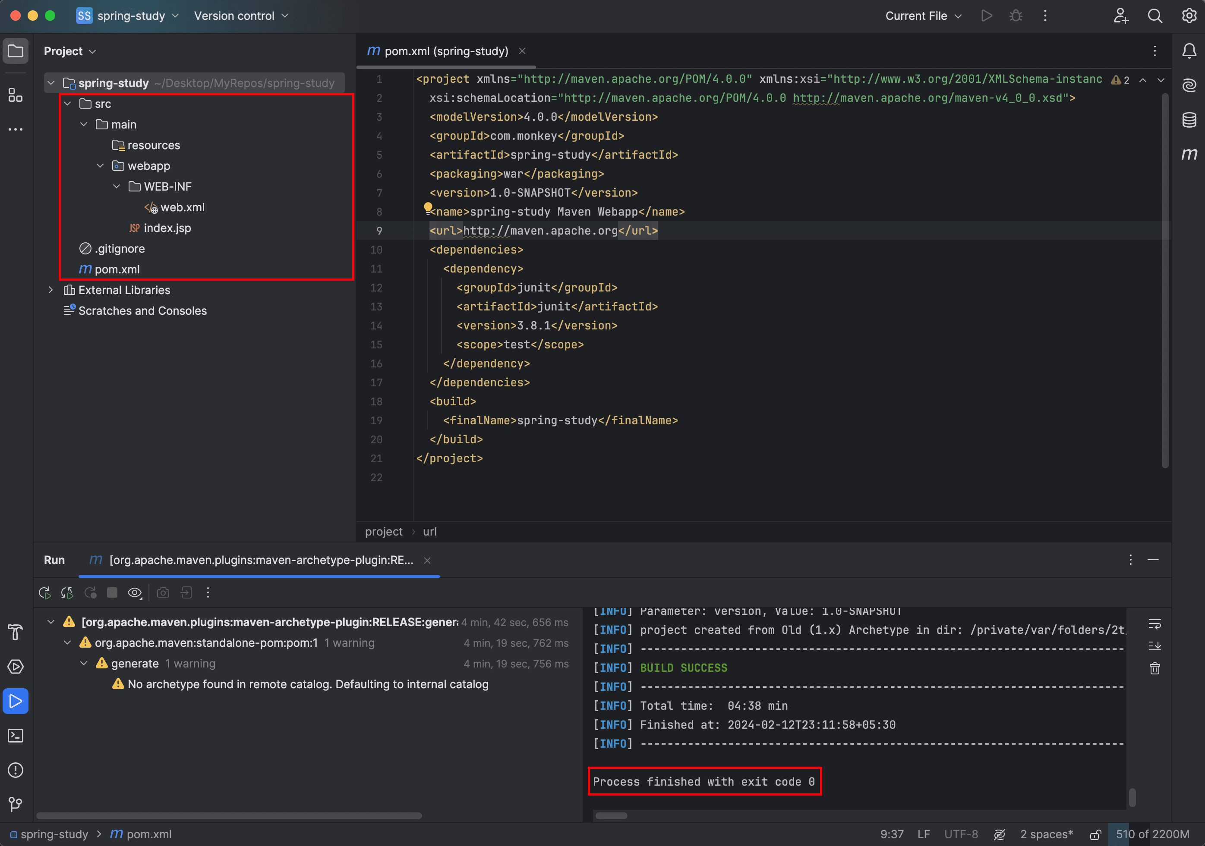Open the Services tool window icon
The image size is (1205, 846).
[x=16, y=667]
